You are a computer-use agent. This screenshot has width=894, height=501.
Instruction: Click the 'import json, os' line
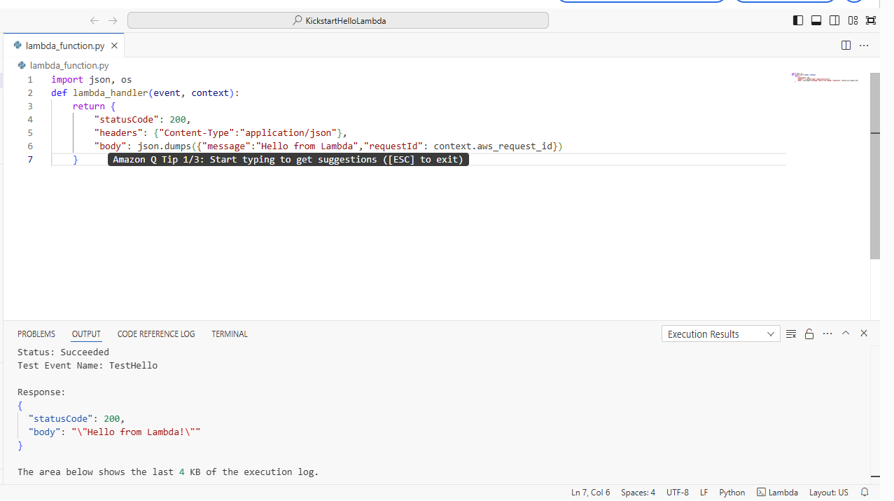point(91,80)
